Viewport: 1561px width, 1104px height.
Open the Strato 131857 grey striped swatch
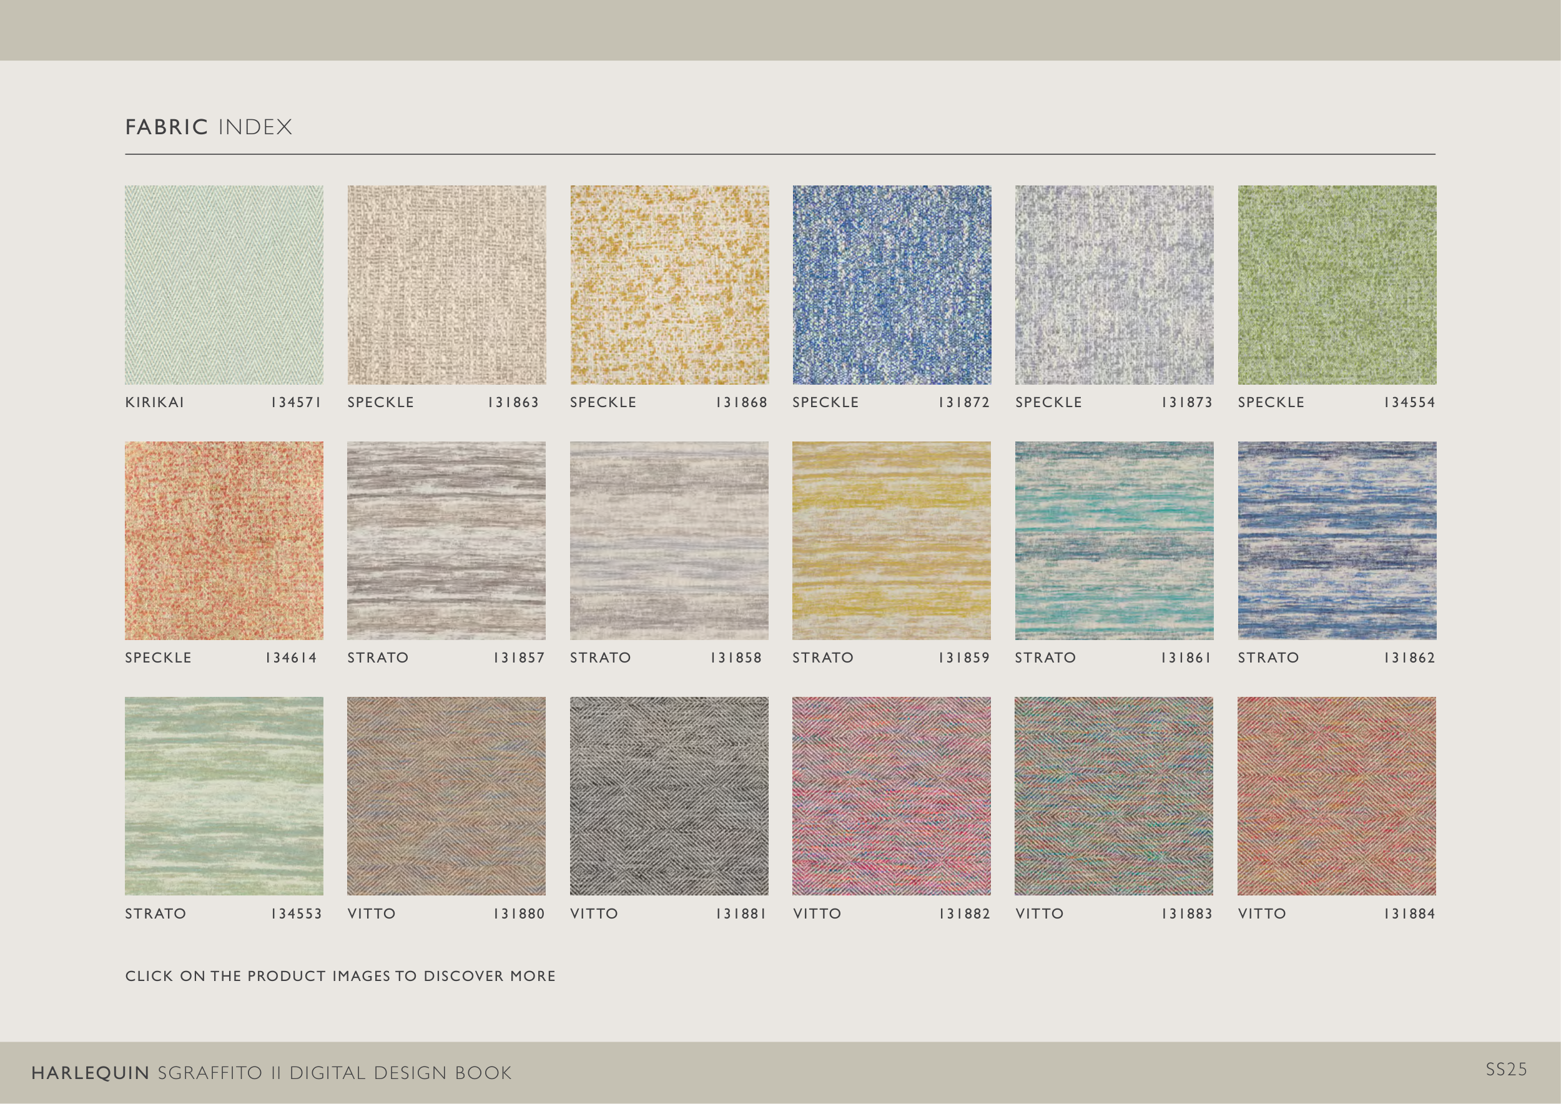(x=446, y=540)
